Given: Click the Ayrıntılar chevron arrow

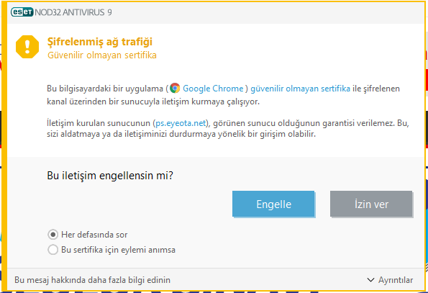Looking at the screenshot, I should click(370, 280).
